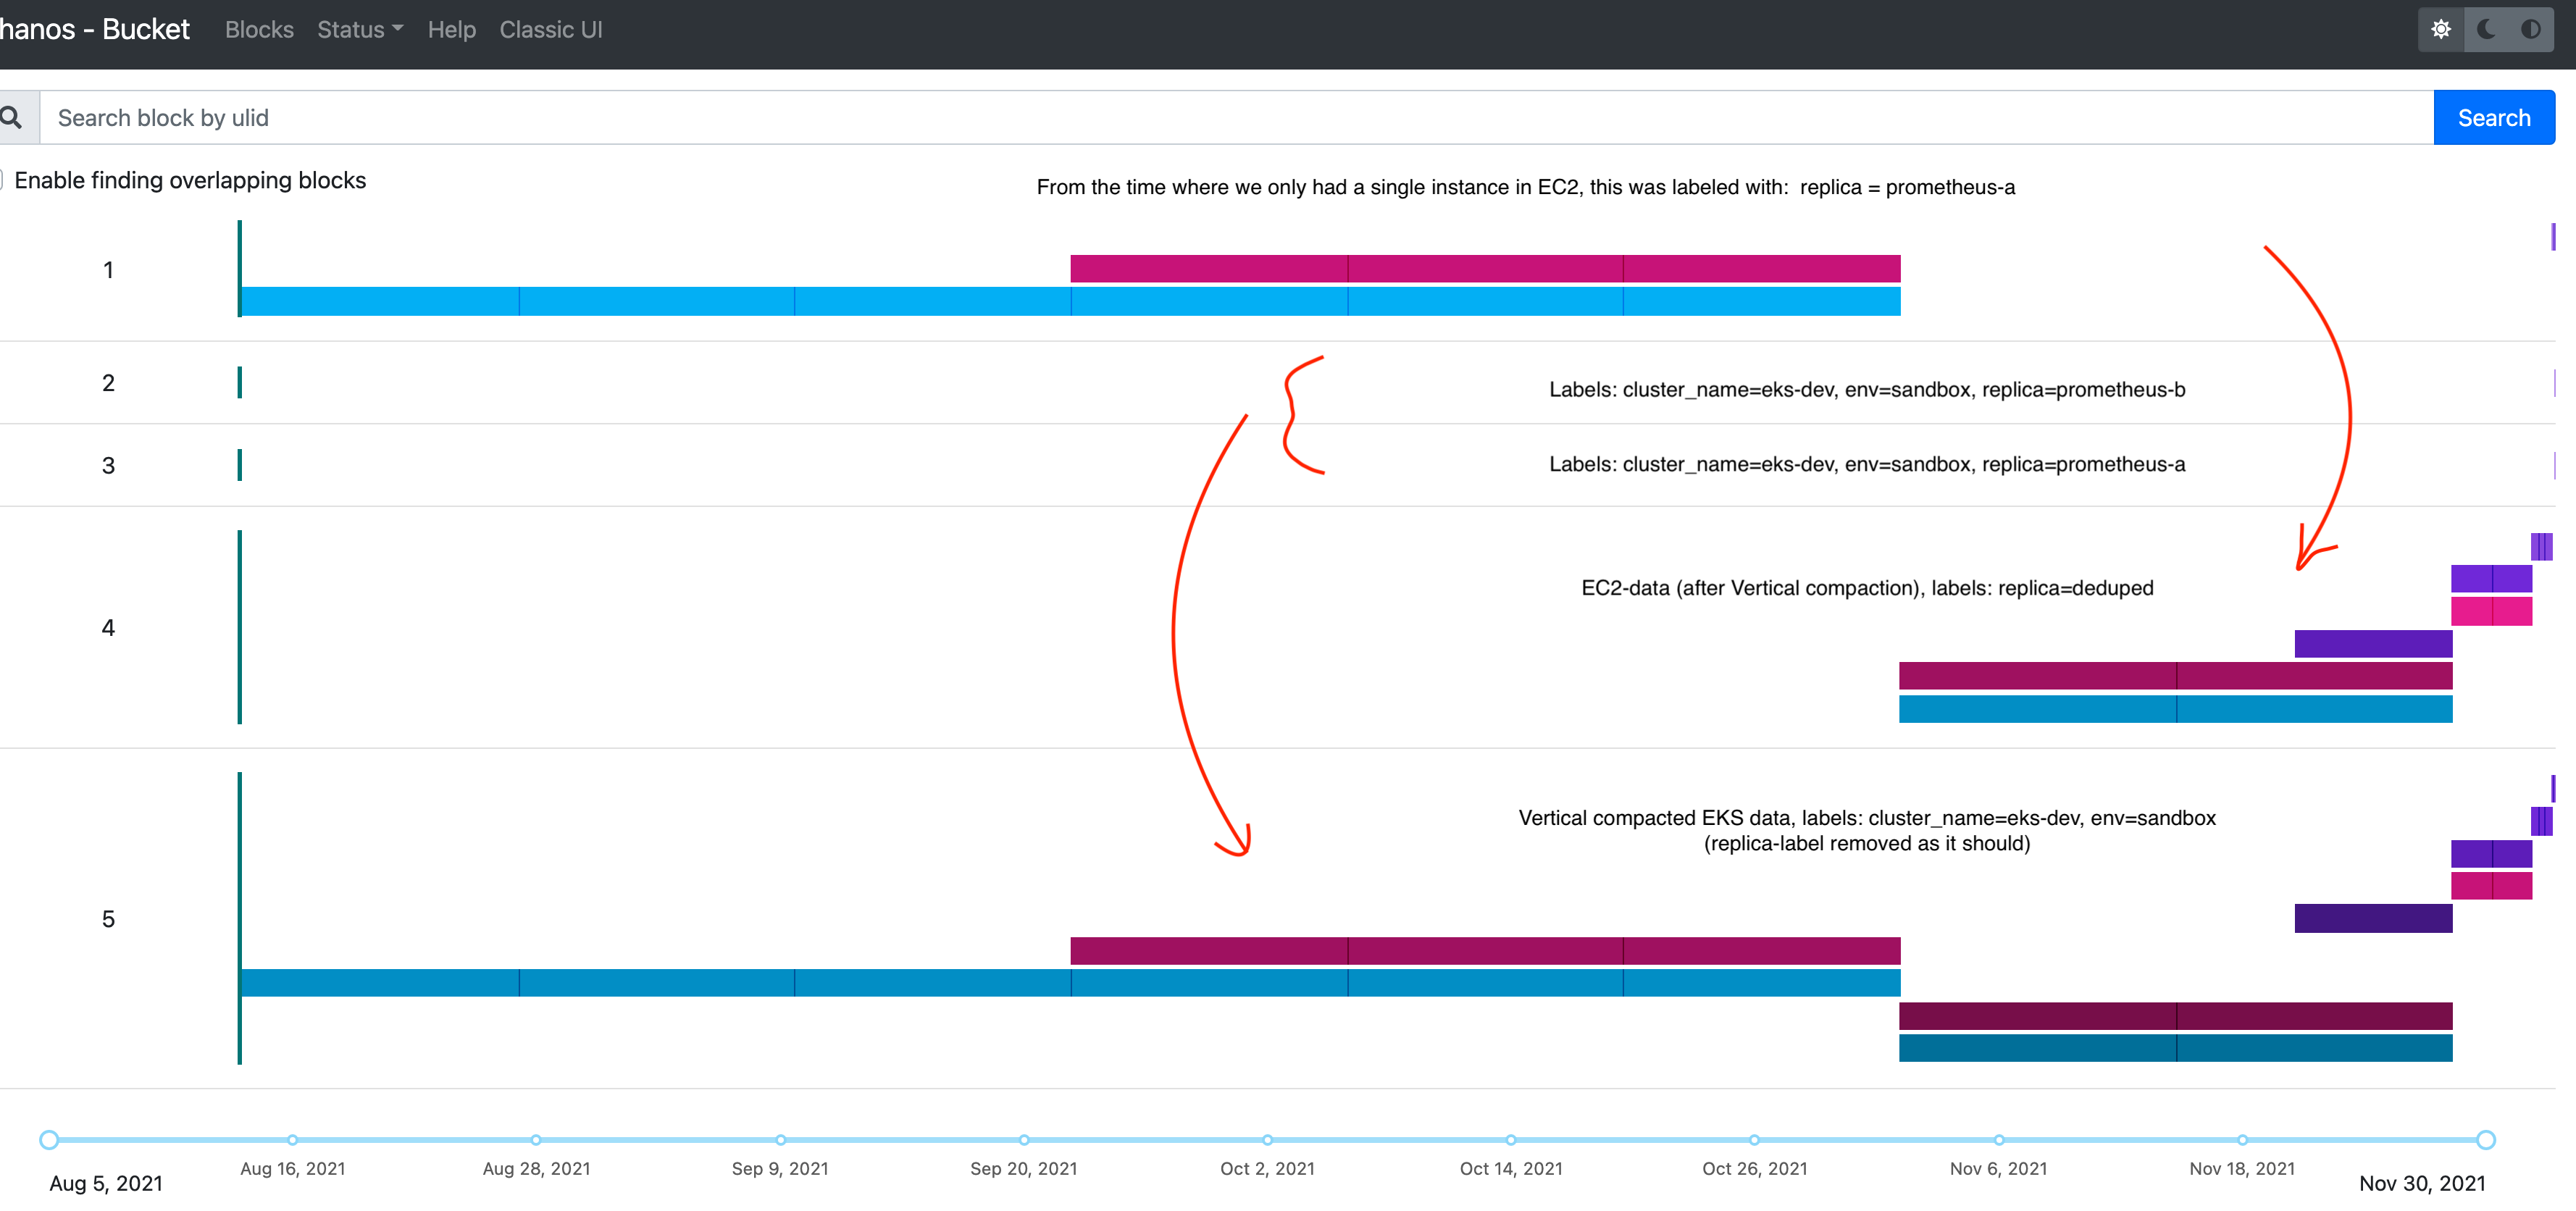Click the Nov 30, 2021 slider handle
This screenshot has height=1211, width=2576.
pyautogui.click(x=2485, y=1139)
